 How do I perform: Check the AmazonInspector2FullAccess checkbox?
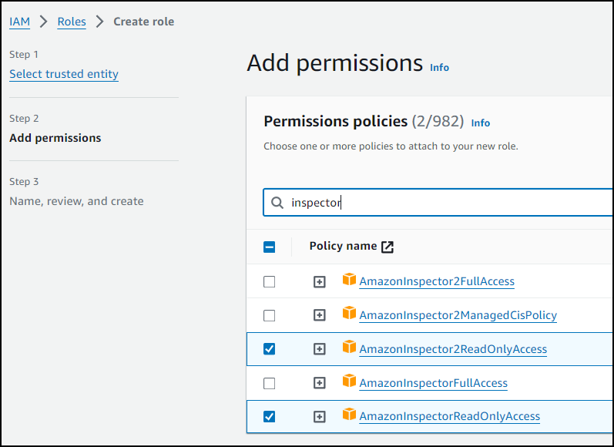coord(269,281)
